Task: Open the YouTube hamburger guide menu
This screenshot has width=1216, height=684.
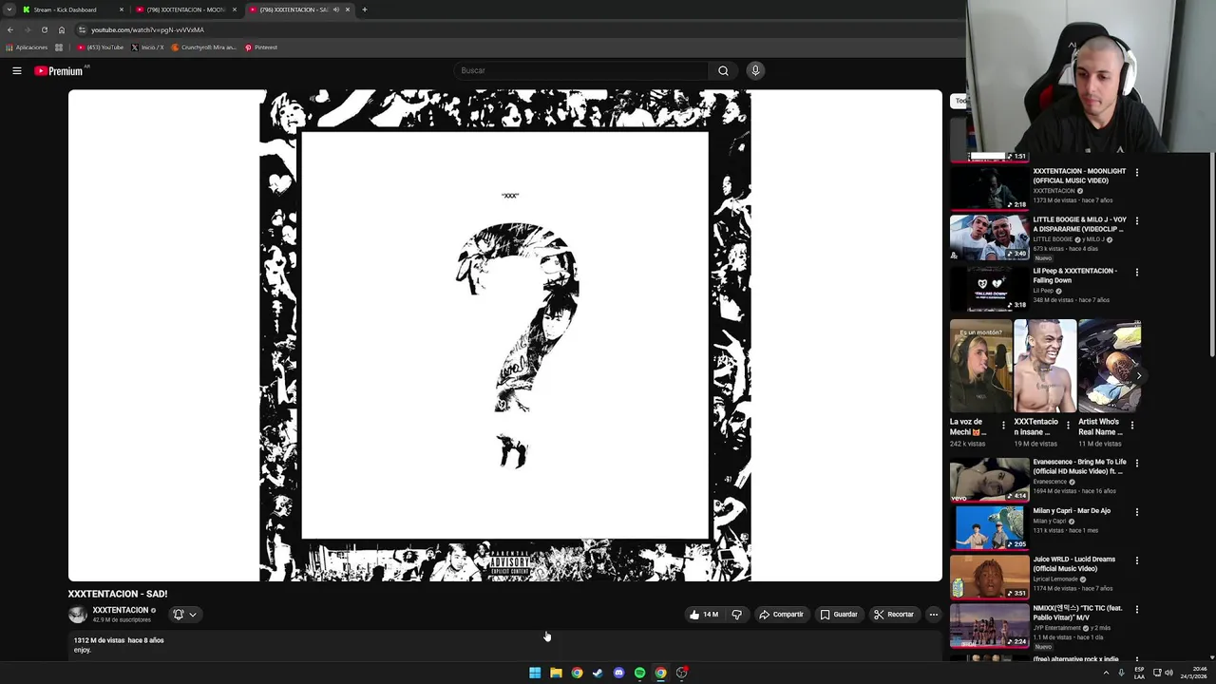Action: coord(17,70)
